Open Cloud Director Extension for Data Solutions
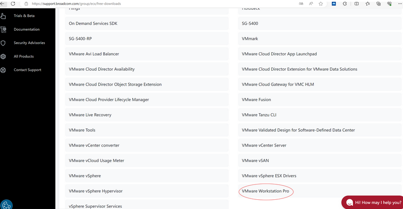 (x=320, y=69)
